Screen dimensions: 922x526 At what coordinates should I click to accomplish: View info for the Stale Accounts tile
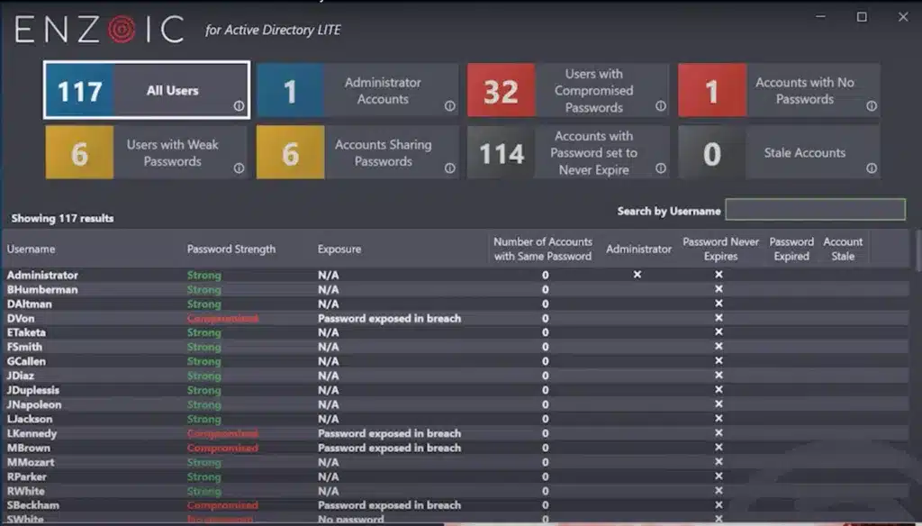[x=870, y=169]
